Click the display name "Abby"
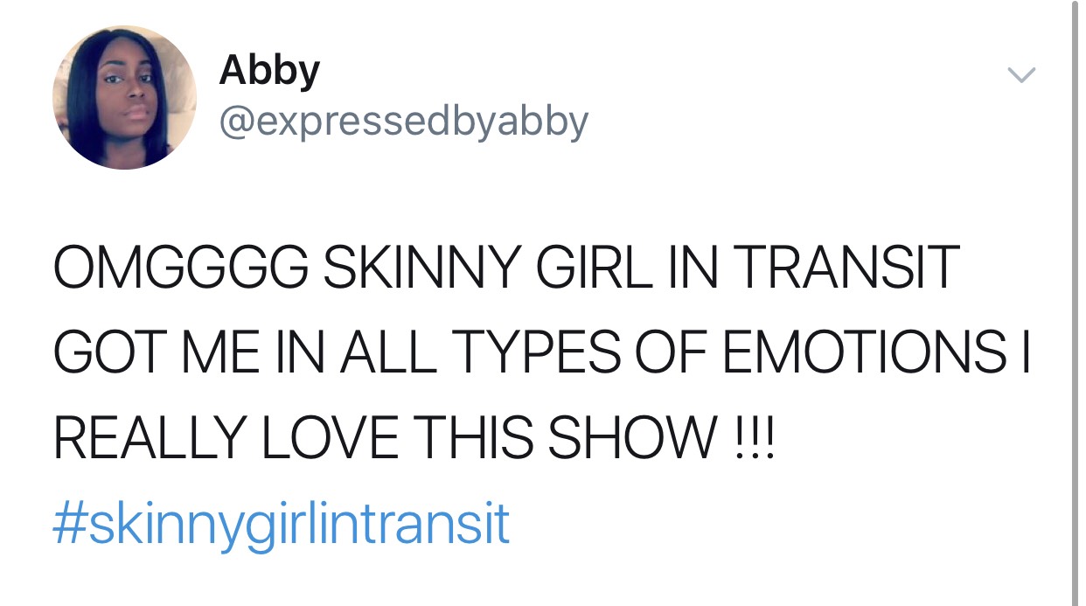The height and width of the screenshot is (606, 1086). [269, 70]
